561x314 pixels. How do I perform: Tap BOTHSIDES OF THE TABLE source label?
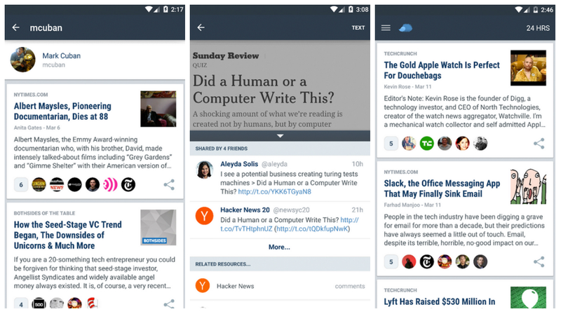[x=44, y=213]
